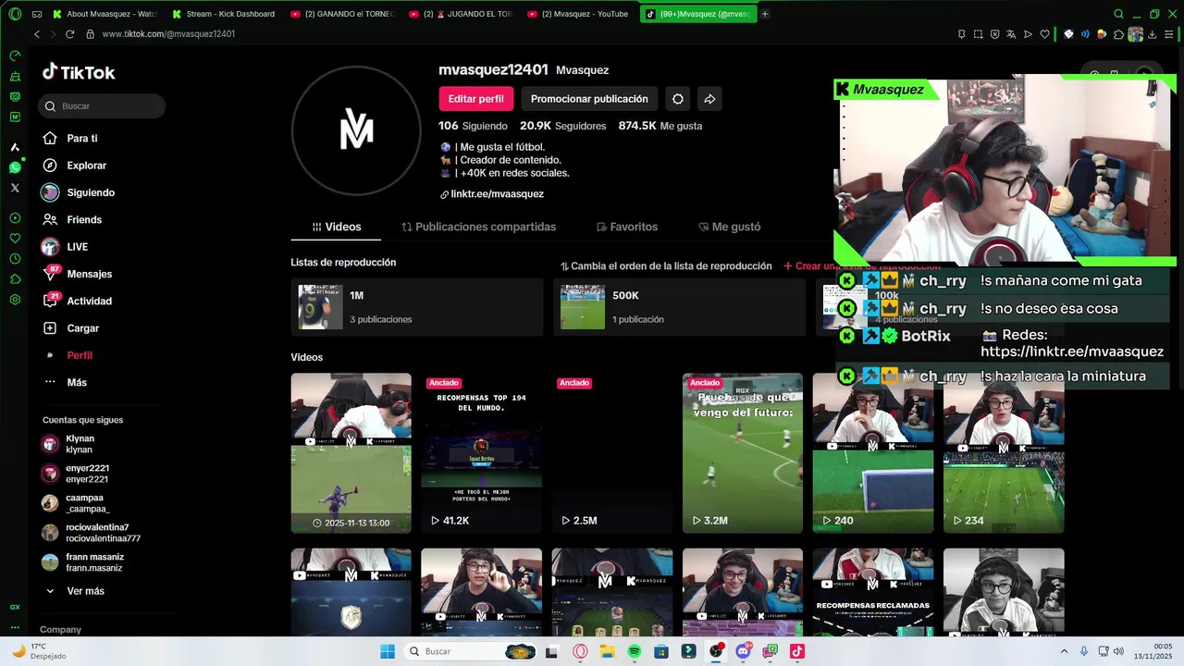Viewport: 1184px width, 666px height.
Task: Open followed account enyer2221
Action: (x=76, y=474)
